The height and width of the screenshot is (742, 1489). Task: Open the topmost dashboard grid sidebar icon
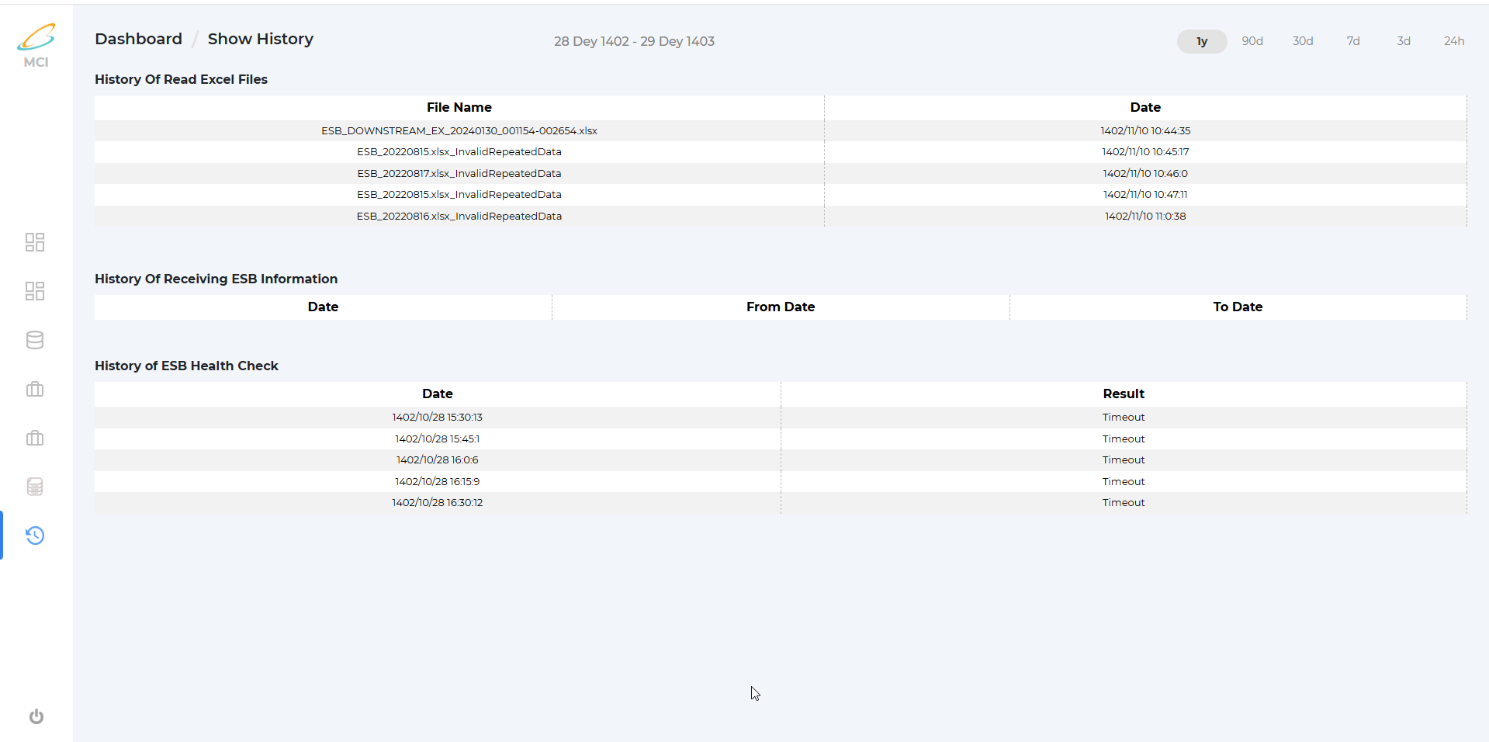click(35, 242)
